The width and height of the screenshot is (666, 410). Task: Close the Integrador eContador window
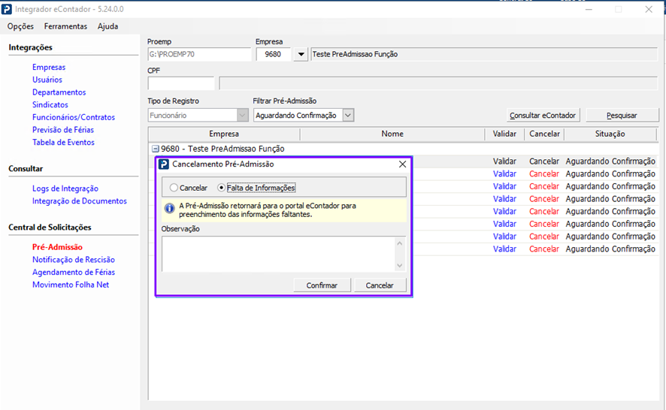tap(649, 9)
